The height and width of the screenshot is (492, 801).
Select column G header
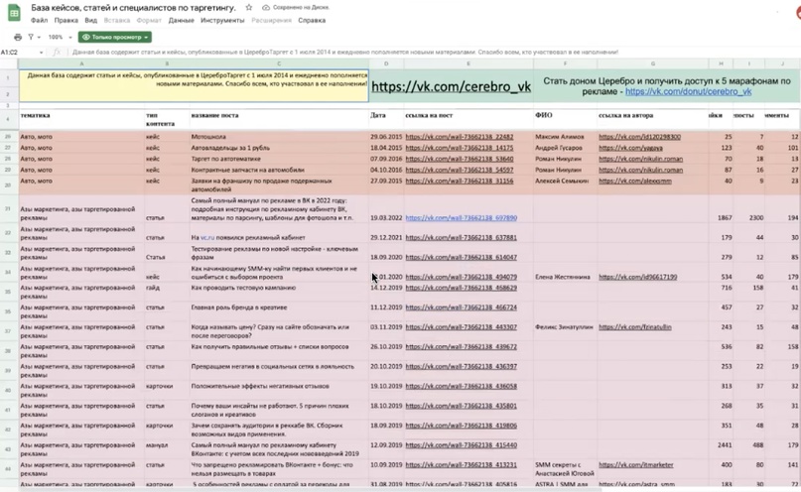tap(653, 63)
